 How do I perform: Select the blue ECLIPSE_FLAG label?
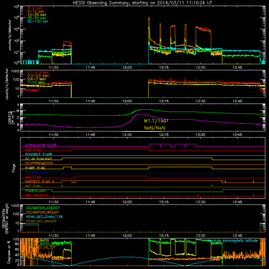[x=37, y=172]
